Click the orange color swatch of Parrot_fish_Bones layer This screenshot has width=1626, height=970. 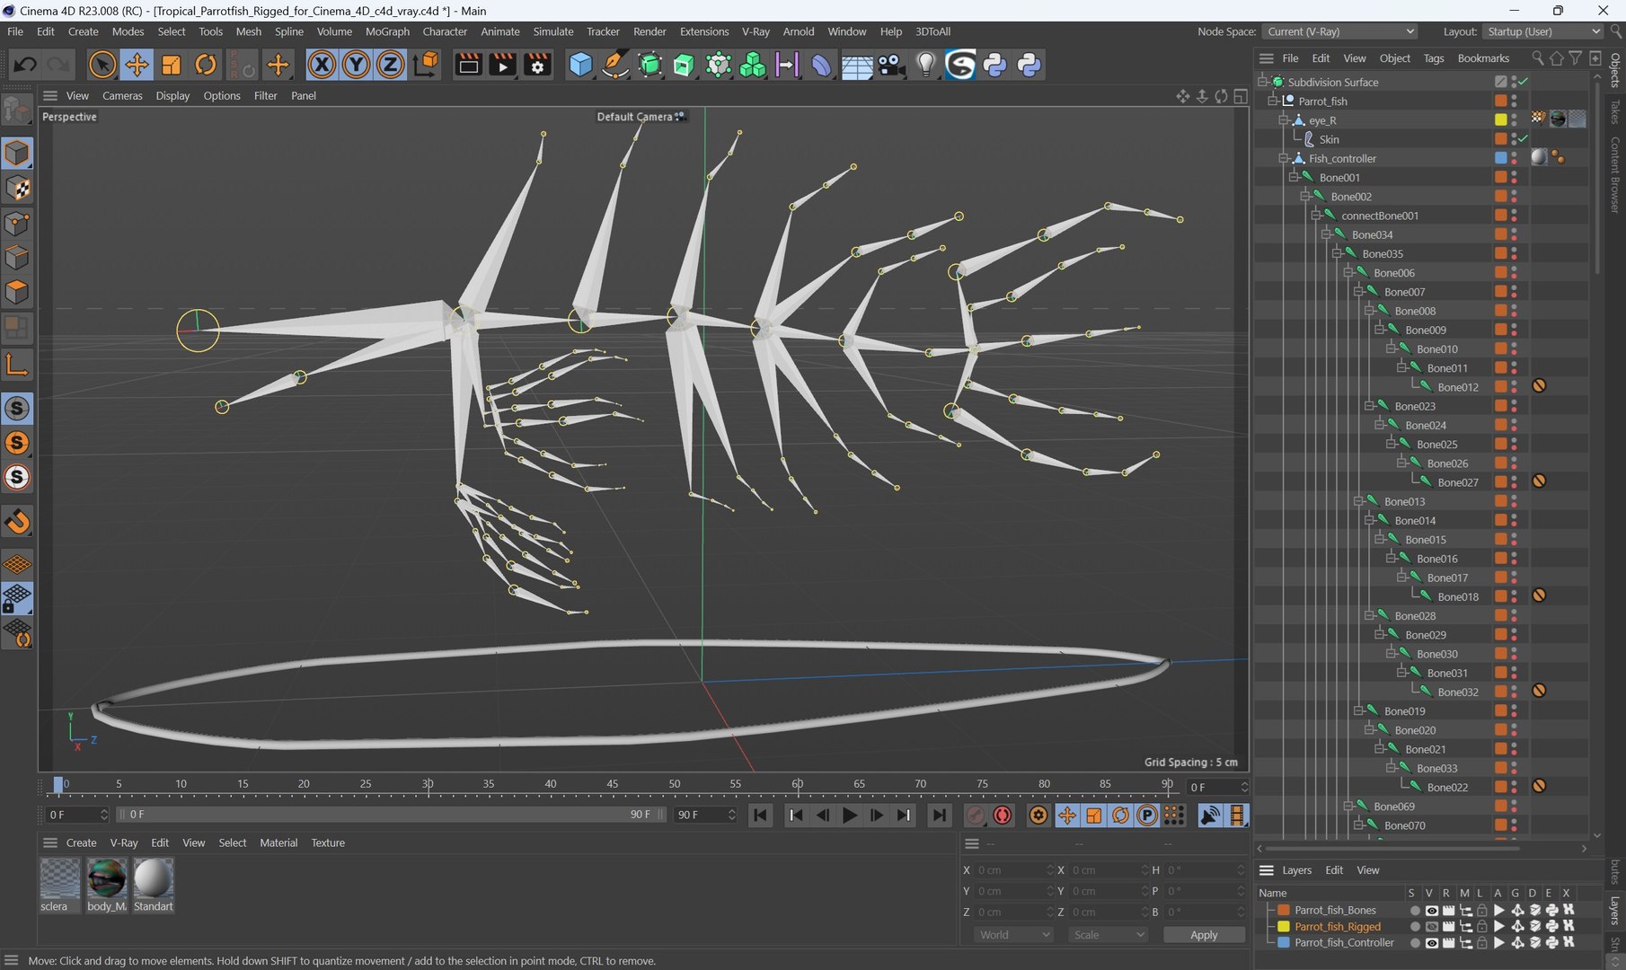coord(1284,911)
